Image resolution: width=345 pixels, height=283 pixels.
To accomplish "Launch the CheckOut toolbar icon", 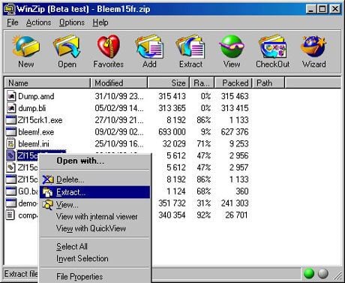I will [x=273, y=51].
